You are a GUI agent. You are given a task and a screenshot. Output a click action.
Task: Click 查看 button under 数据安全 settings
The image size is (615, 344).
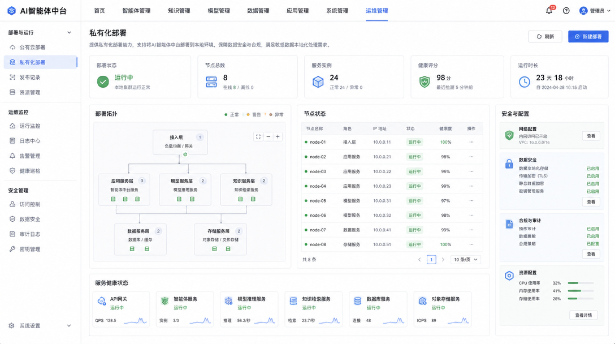click(591, 202)
